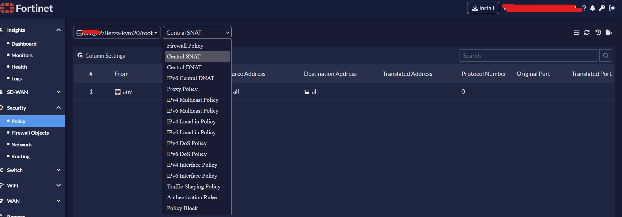622x217 pixels.
Task: Select IPv6 Multicast Policy option
Action: 197,111
